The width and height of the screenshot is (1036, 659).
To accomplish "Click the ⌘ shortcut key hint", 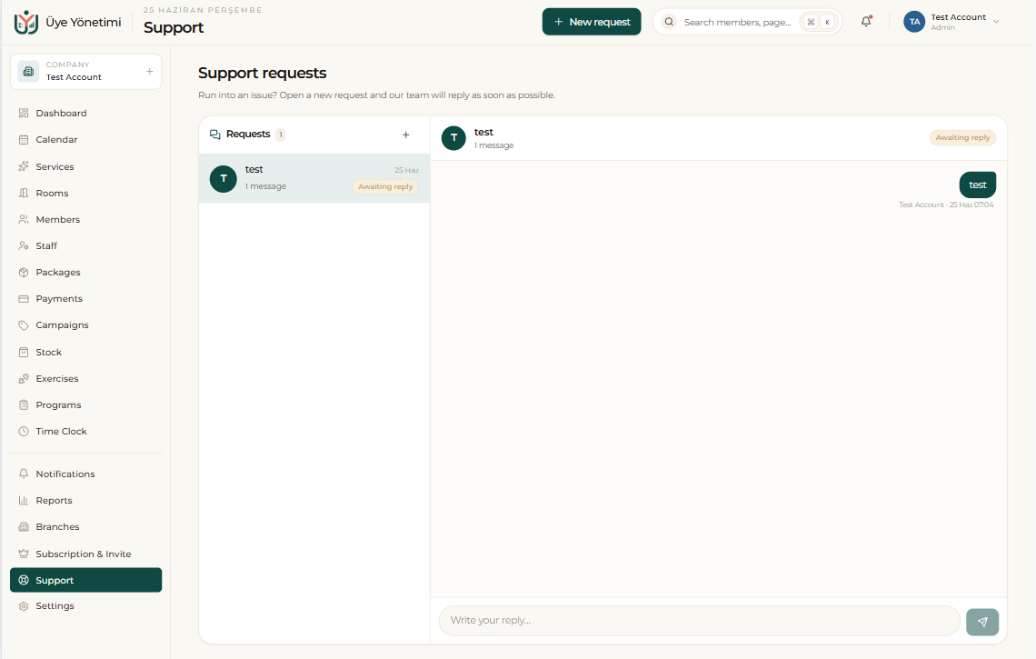I will point(811,22).
